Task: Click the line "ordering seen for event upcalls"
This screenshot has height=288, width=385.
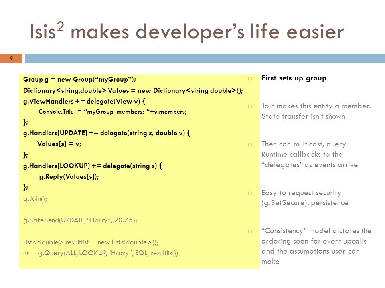Action: (x=314, y=241)
